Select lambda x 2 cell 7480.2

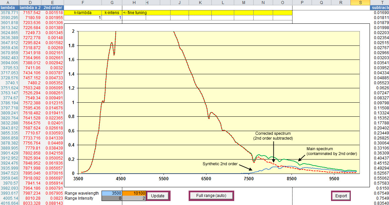click(x=30, y=83)
